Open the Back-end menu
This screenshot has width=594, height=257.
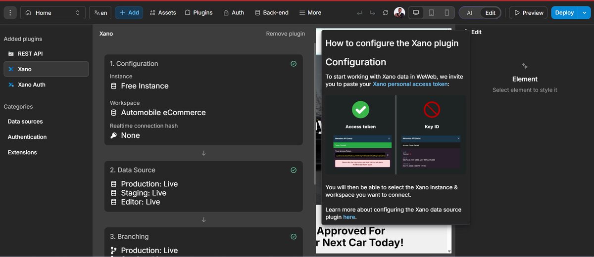[x=272, y=13]
